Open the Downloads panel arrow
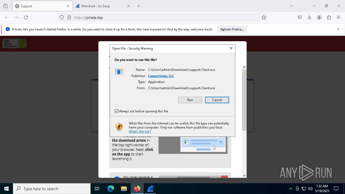 coord(309,18)
